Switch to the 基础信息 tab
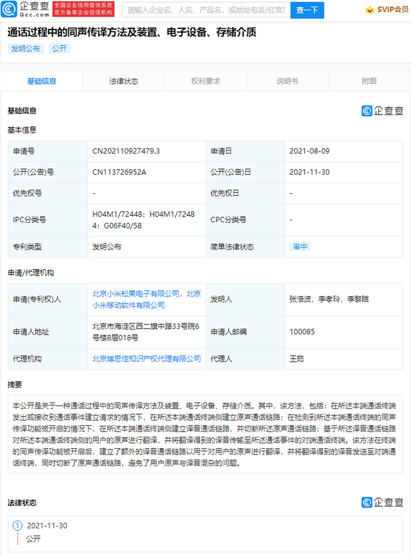411x556 pixels. click(x=41, y=82)
